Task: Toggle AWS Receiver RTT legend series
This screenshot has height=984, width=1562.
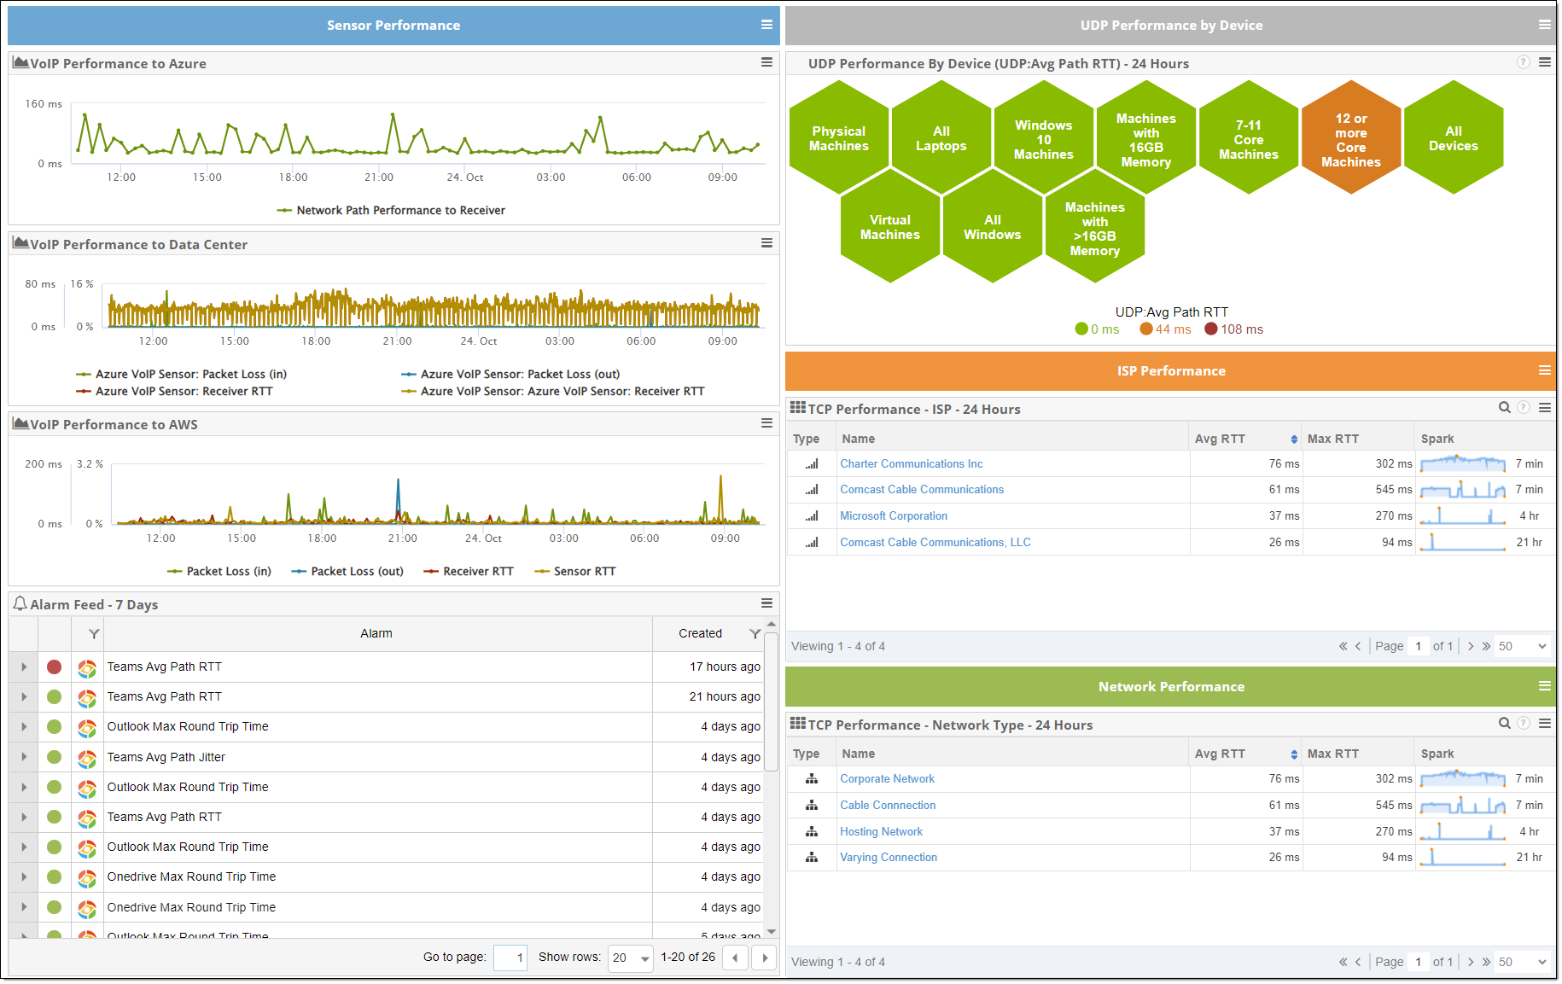Action: pos(469,571)
